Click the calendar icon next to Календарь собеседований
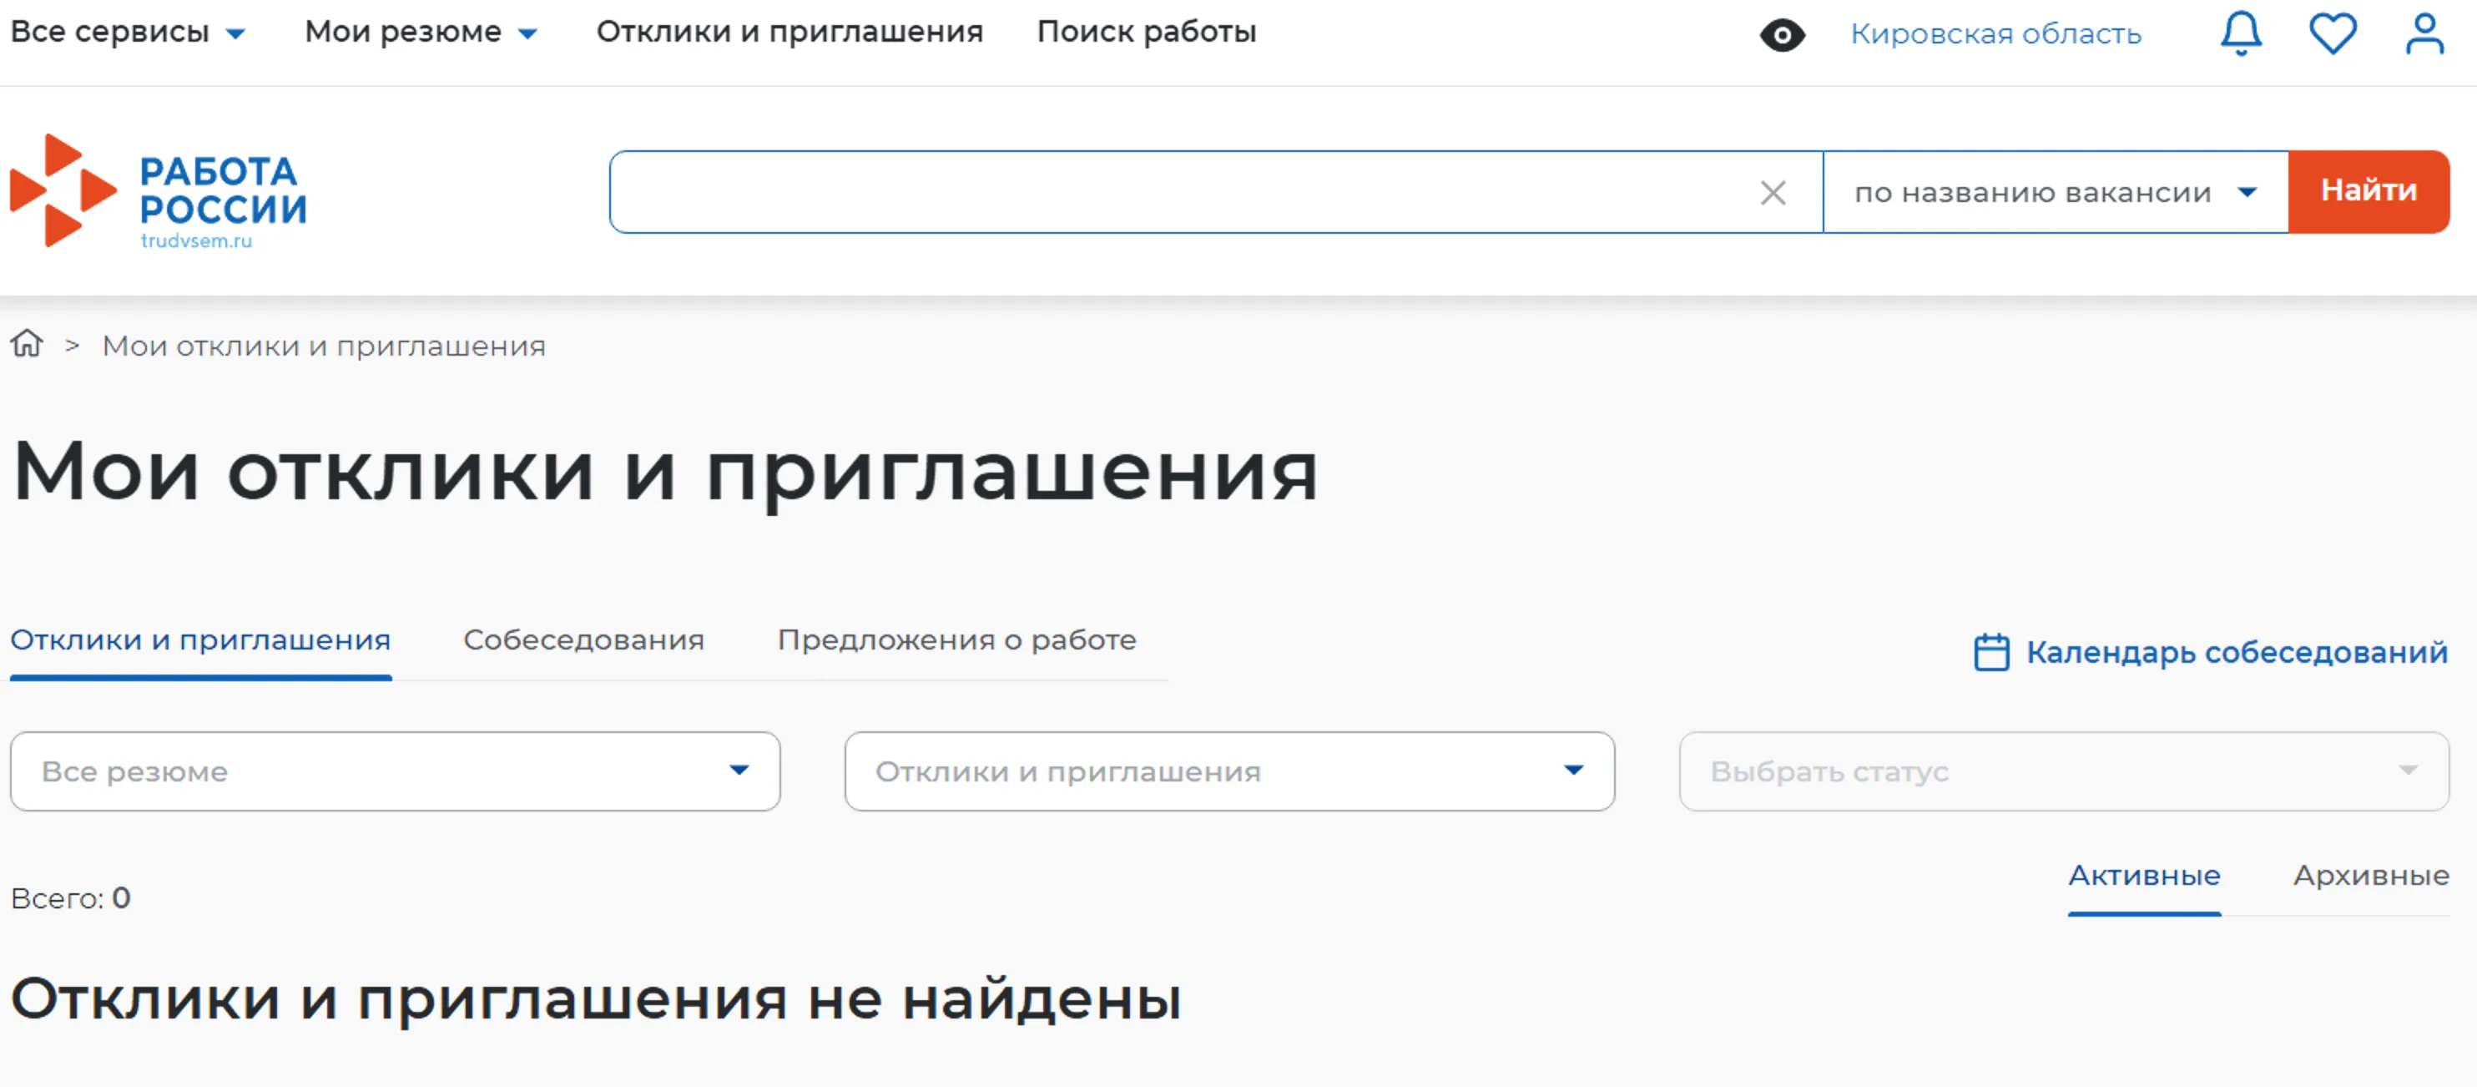 tap(1990, 651)
